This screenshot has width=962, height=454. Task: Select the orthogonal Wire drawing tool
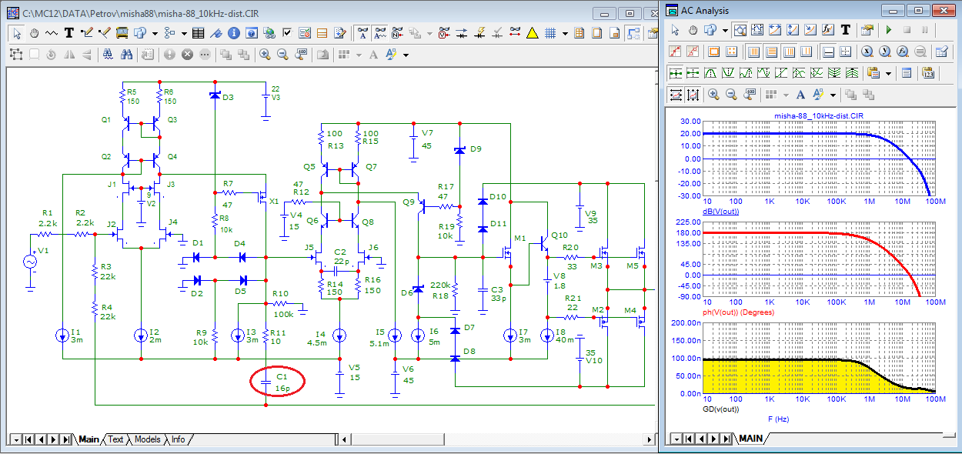point(86,33)
